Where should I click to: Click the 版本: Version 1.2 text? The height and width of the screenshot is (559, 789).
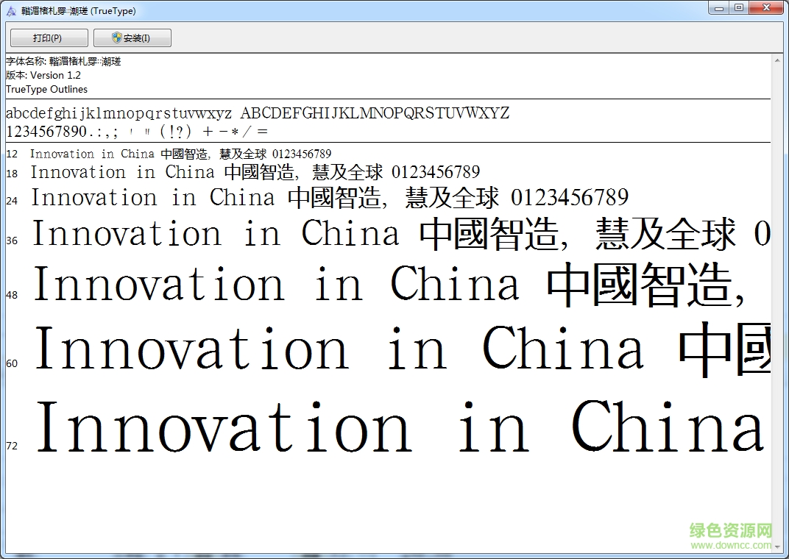(x=43, y=76)
